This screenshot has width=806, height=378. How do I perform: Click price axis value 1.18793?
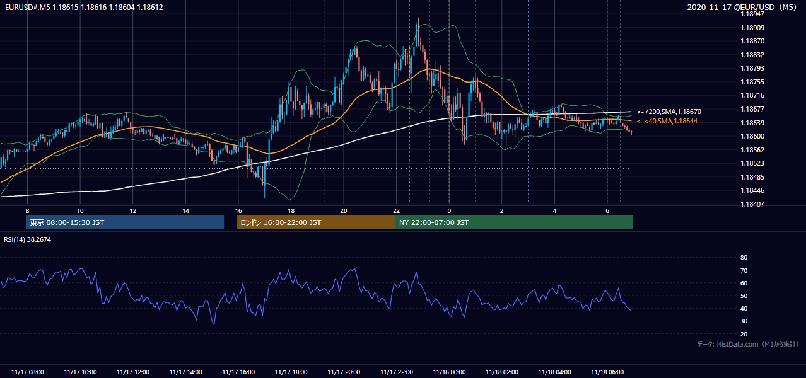pos(752,68)
